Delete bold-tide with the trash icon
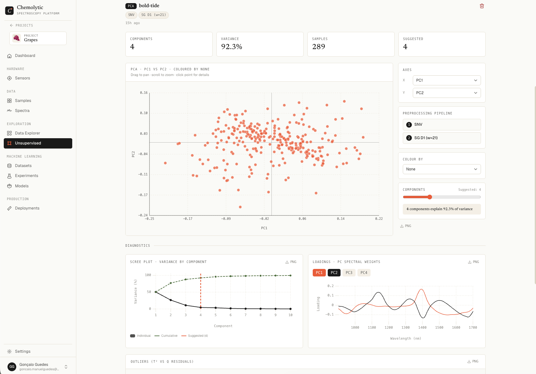This screenshot has height=374, width=536. (x=482, y=6)
